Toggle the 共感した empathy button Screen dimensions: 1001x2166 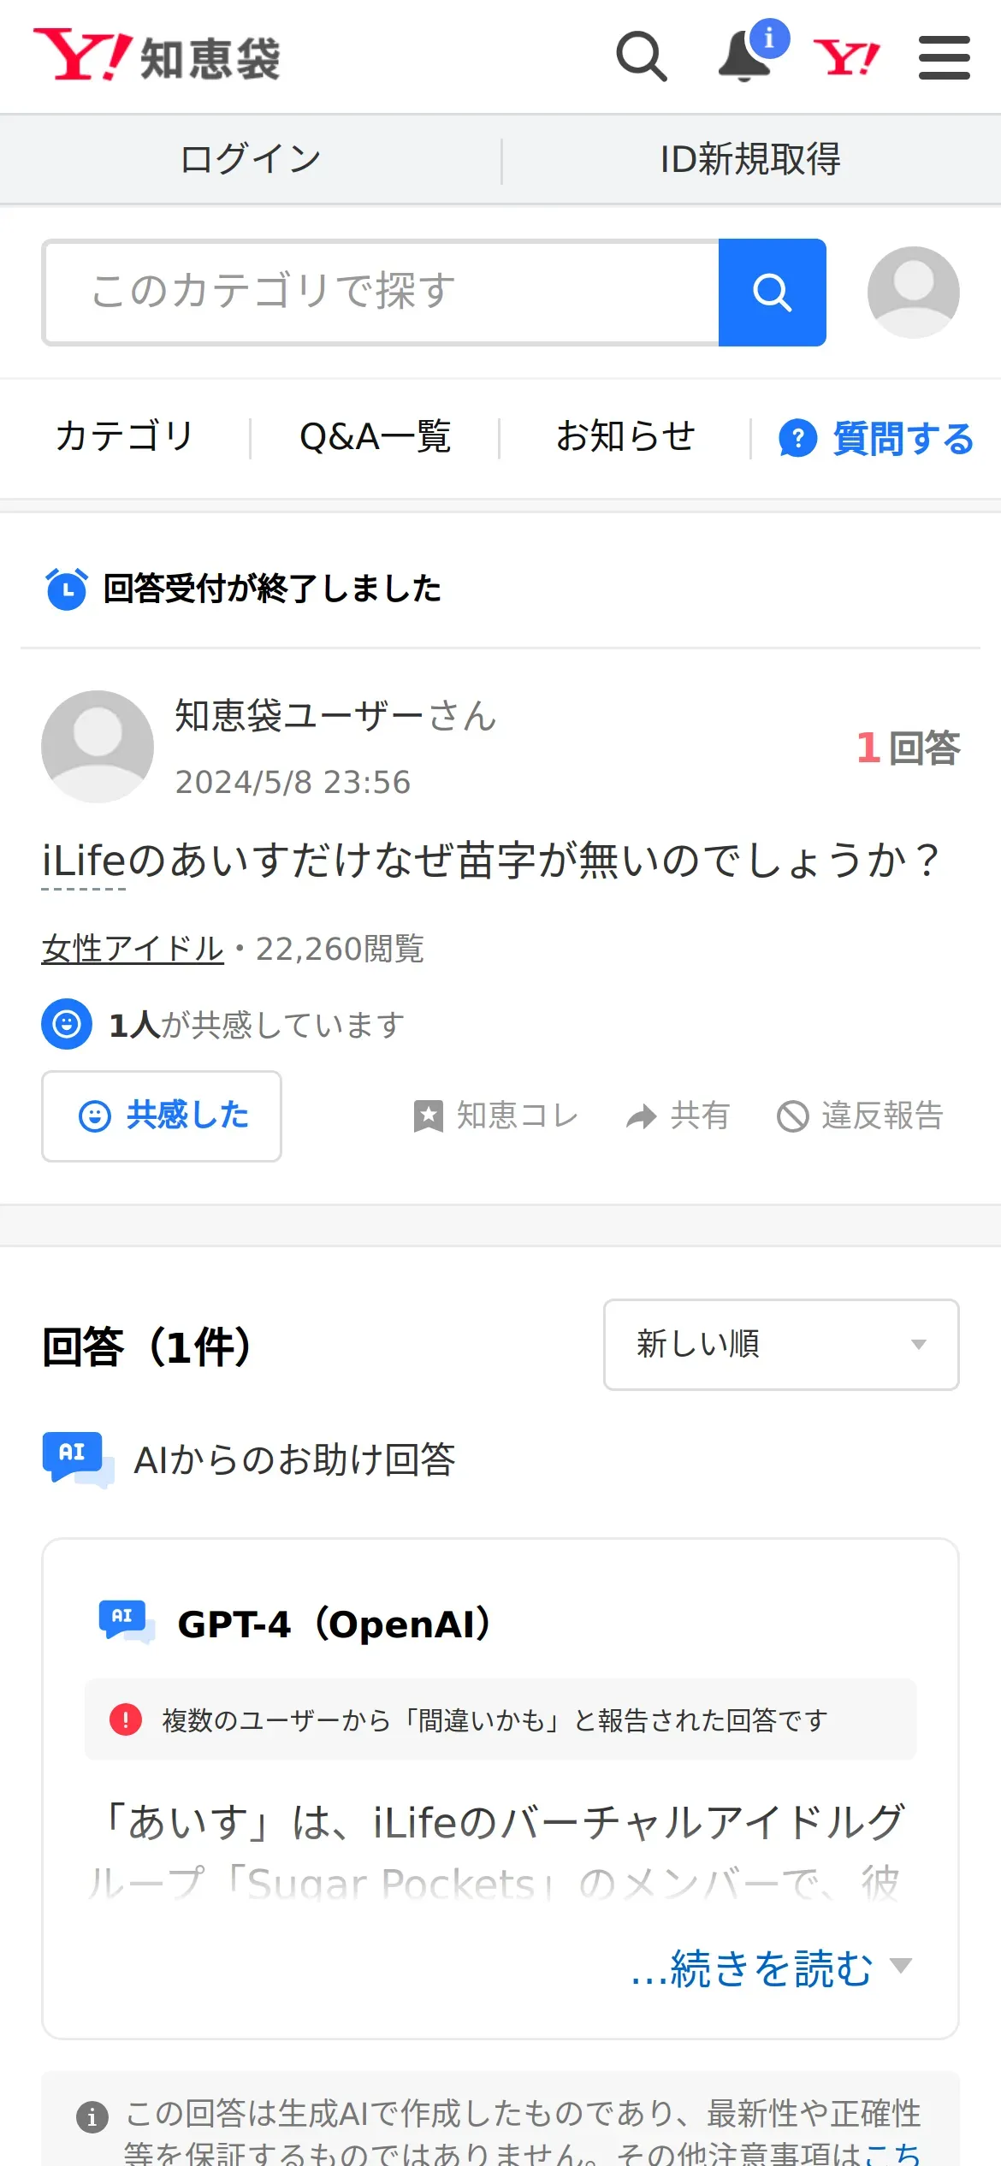pyautogui.click(x=162, y=1116)
